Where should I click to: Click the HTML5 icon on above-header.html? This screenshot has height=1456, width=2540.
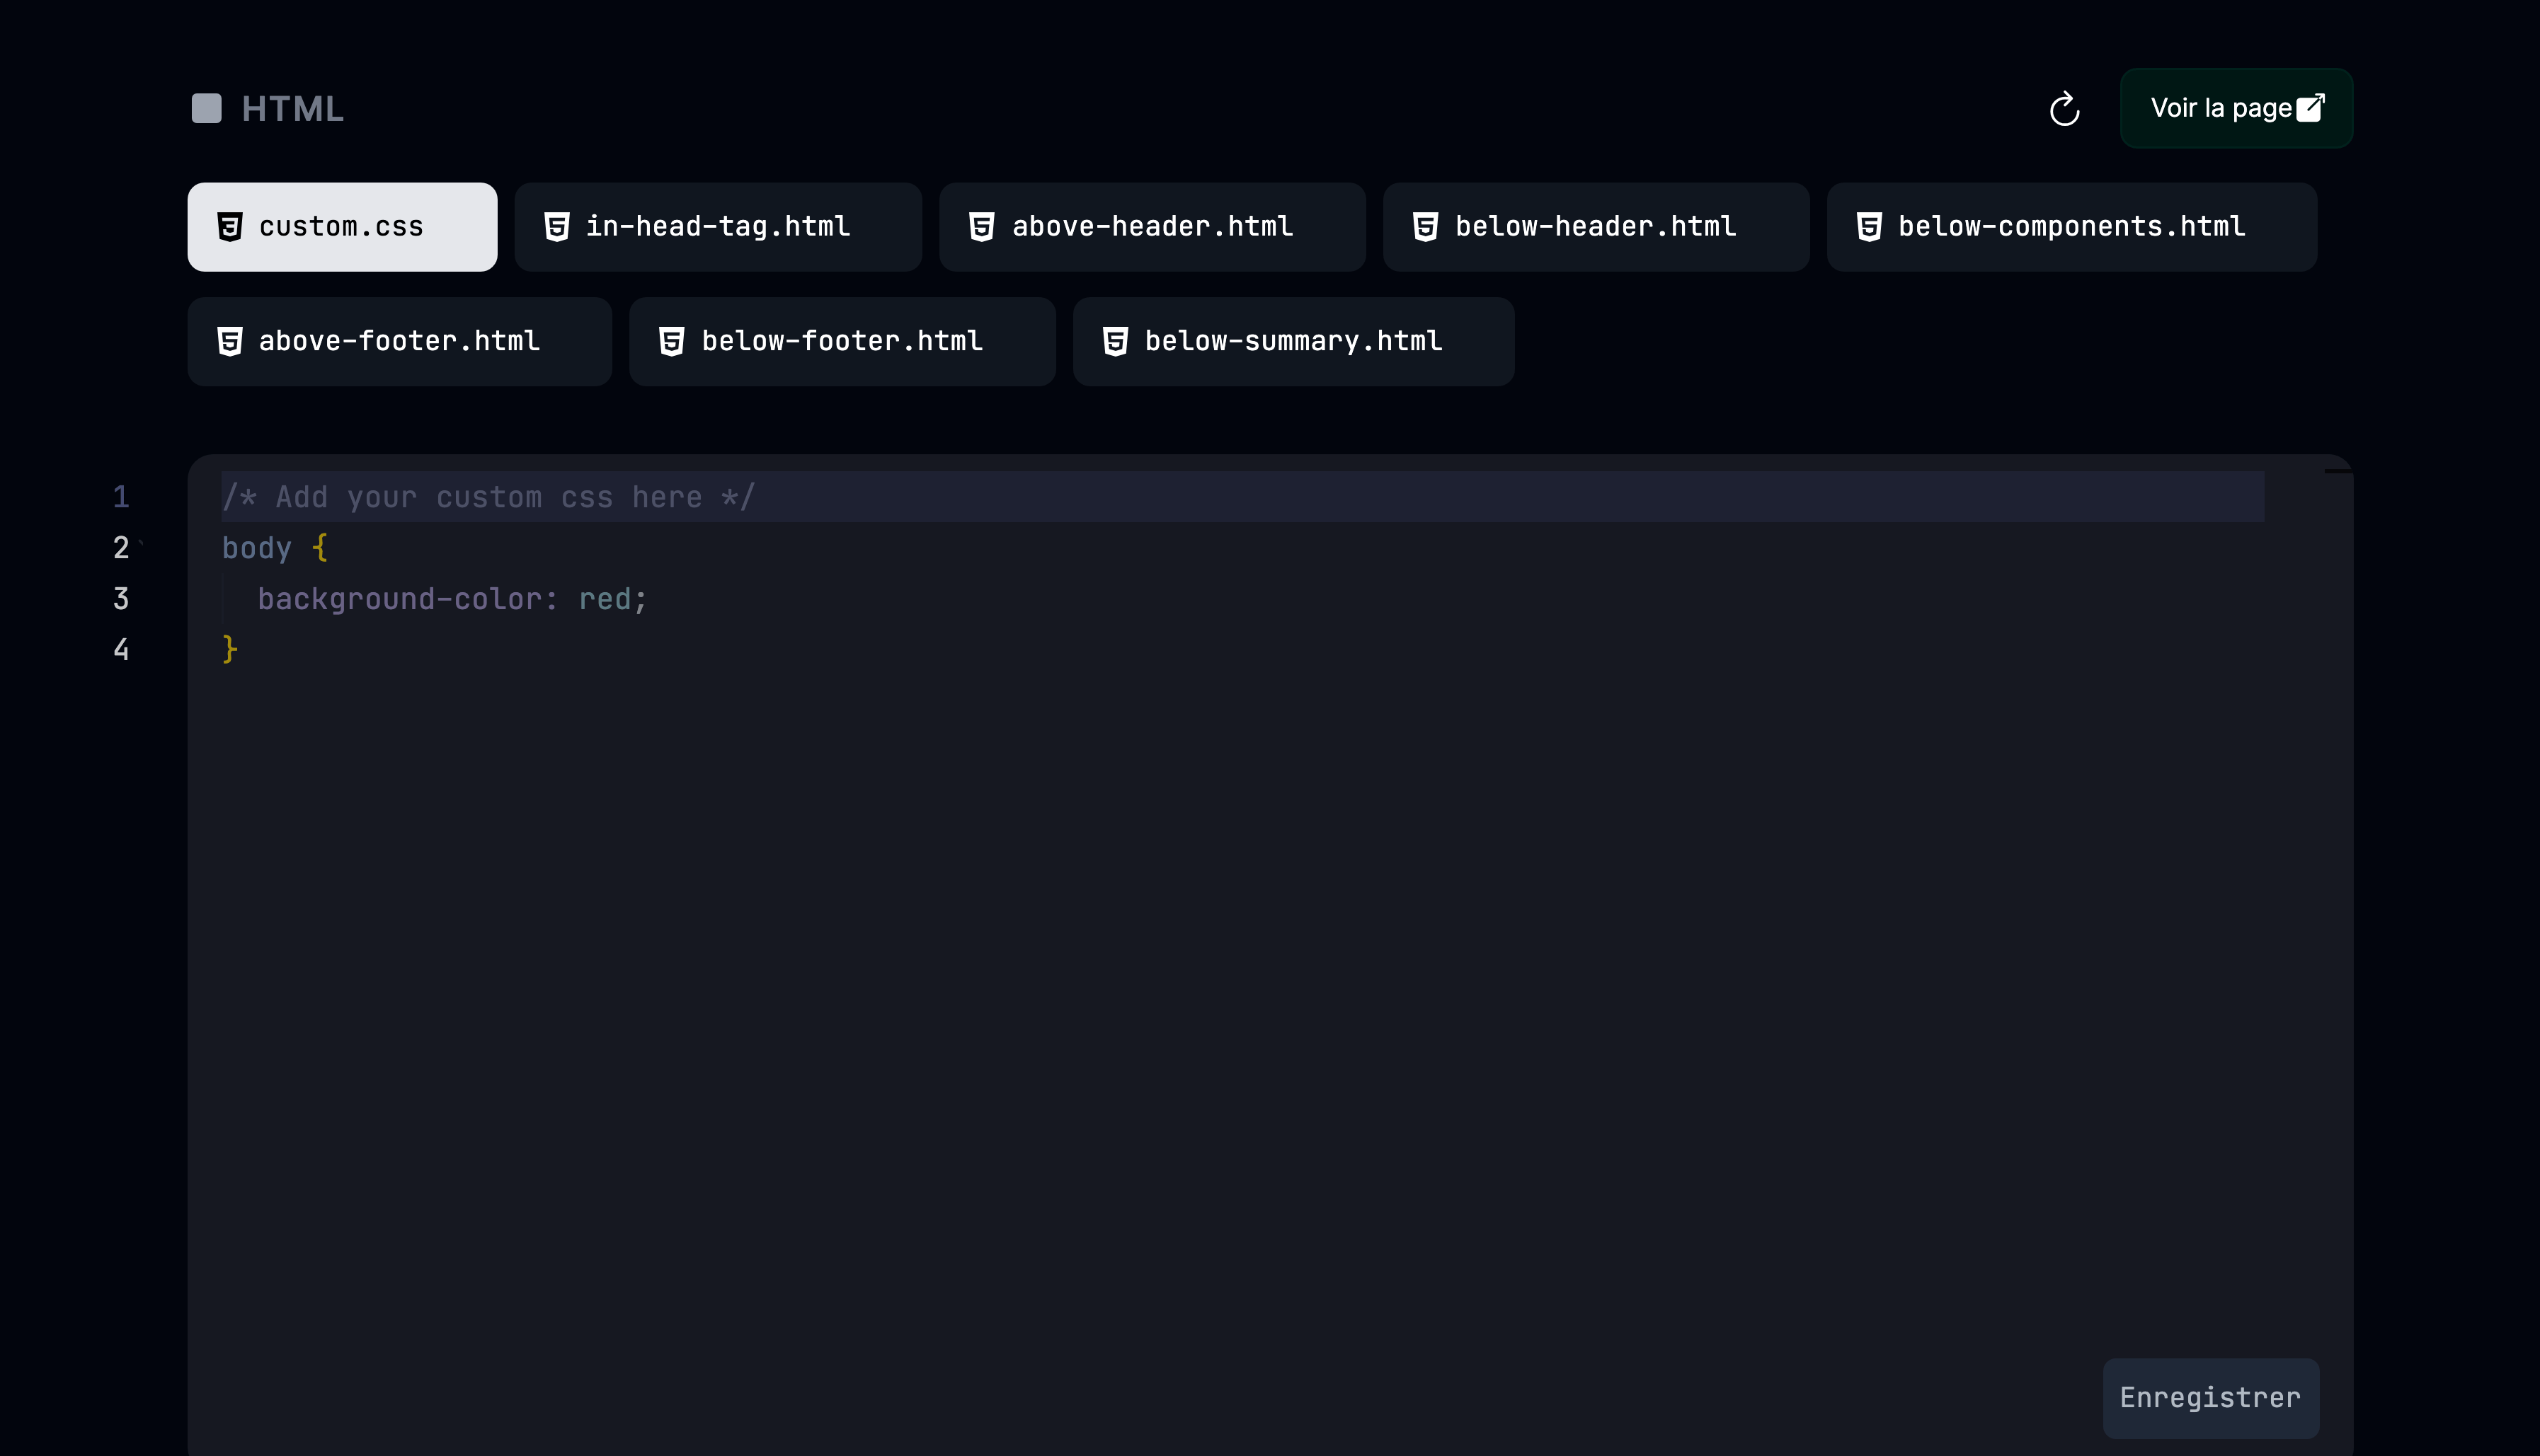[x=983, y=227]
